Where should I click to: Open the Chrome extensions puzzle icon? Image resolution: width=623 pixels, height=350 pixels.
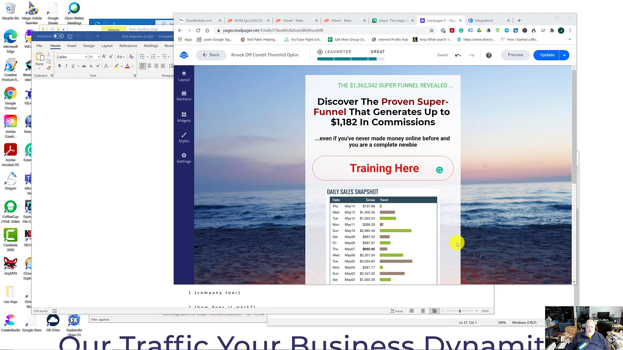coord(552,30)
